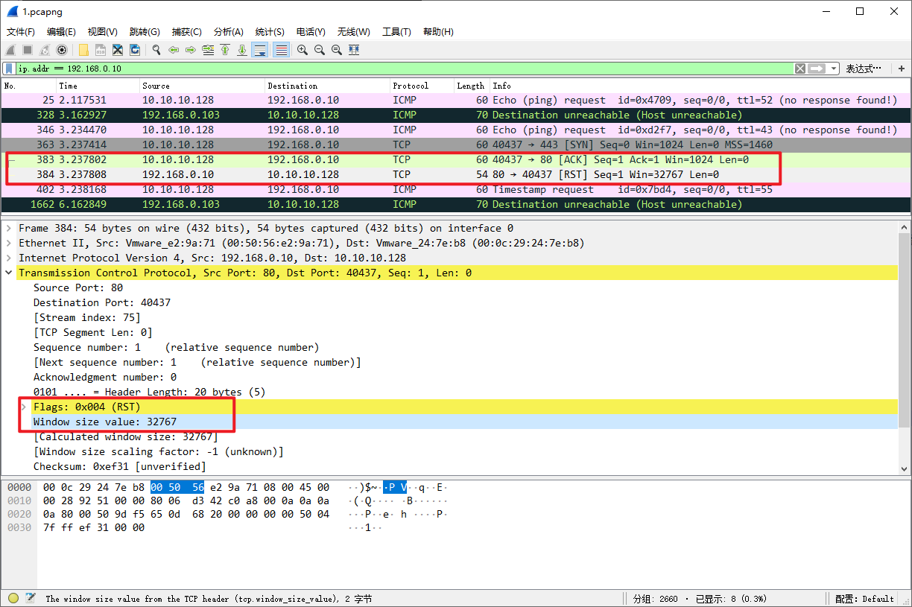Viewport: 912px width, 607px height.
Task: Zoom in main window text
Action: coord(303,50)
